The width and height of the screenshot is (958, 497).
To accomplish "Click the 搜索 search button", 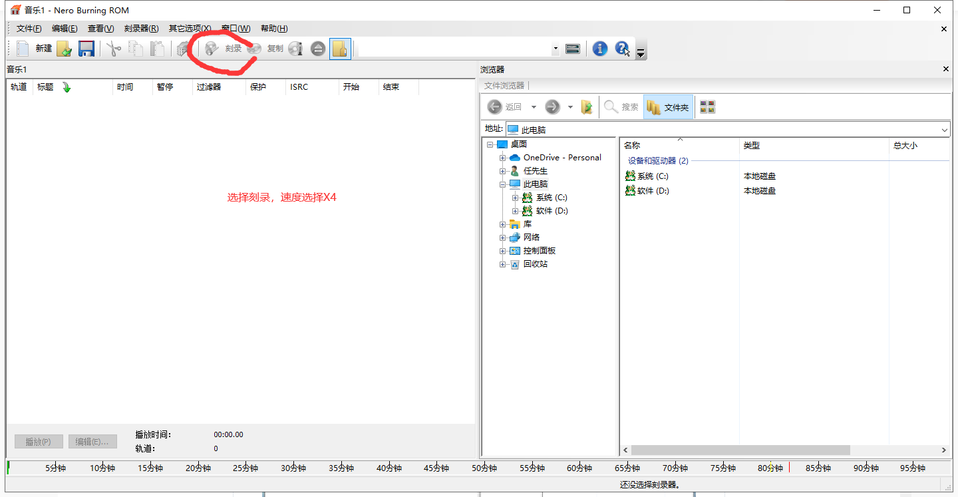I will [621, 107].
